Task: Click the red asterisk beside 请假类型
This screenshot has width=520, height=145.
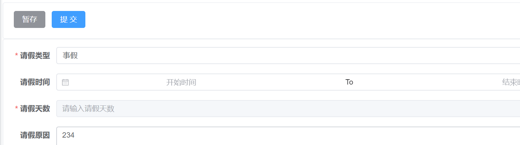Action: pos(16,56)
